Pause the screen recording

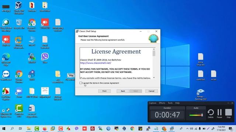[219, 114]
